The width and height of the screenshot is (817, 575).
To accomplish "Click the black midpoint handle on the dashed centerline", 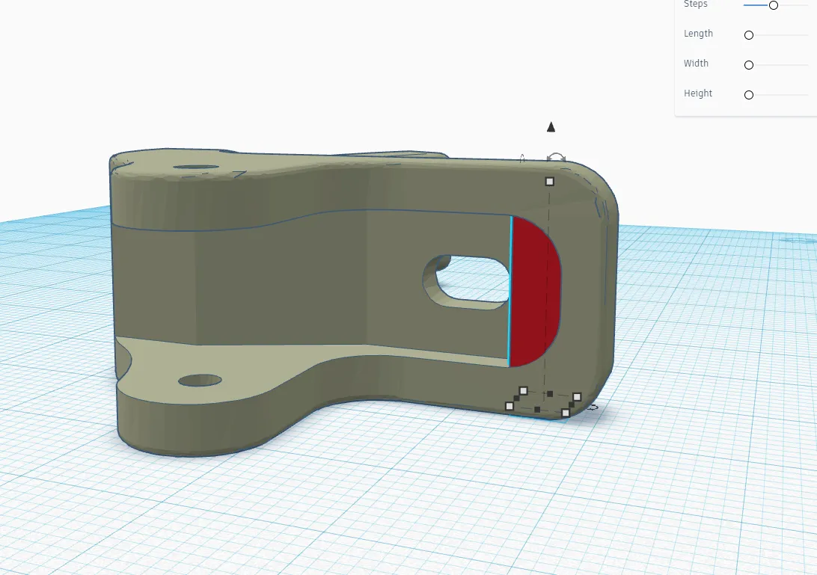I will [x=550, y=393].
